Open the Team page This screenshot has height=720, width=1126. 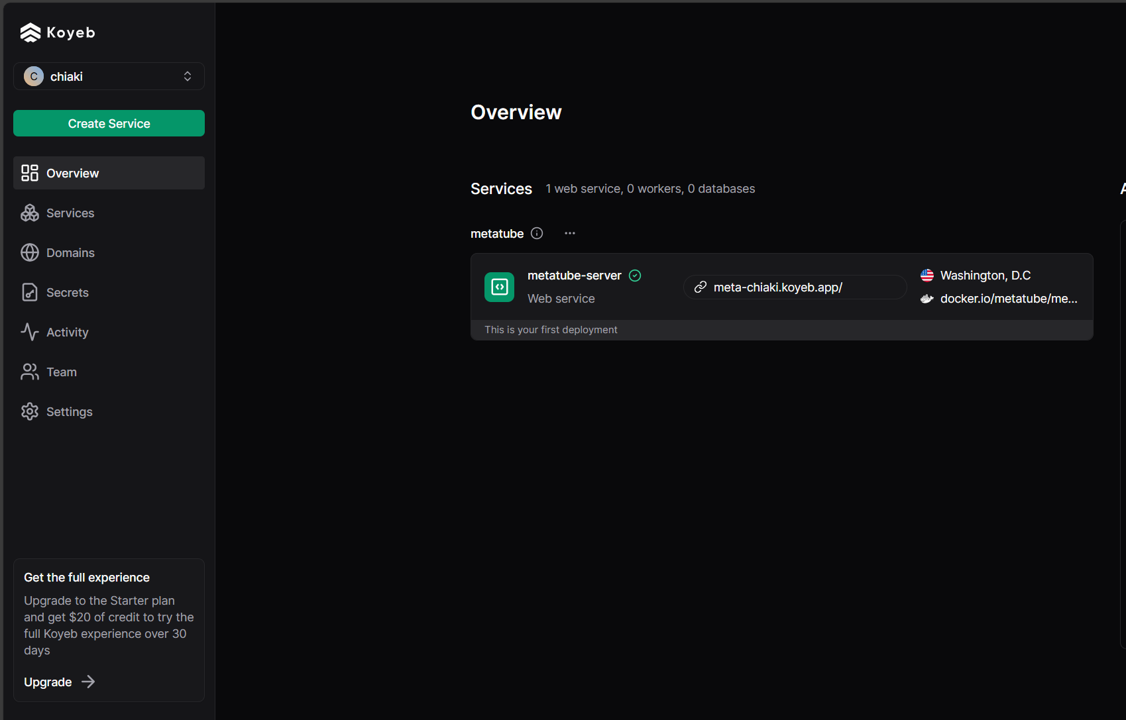(x=109, y=372)
